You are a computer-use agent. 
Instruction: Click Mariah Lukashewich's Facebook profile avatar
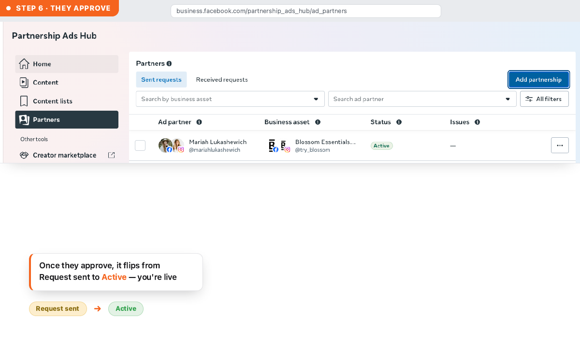[x=165, y=145]
